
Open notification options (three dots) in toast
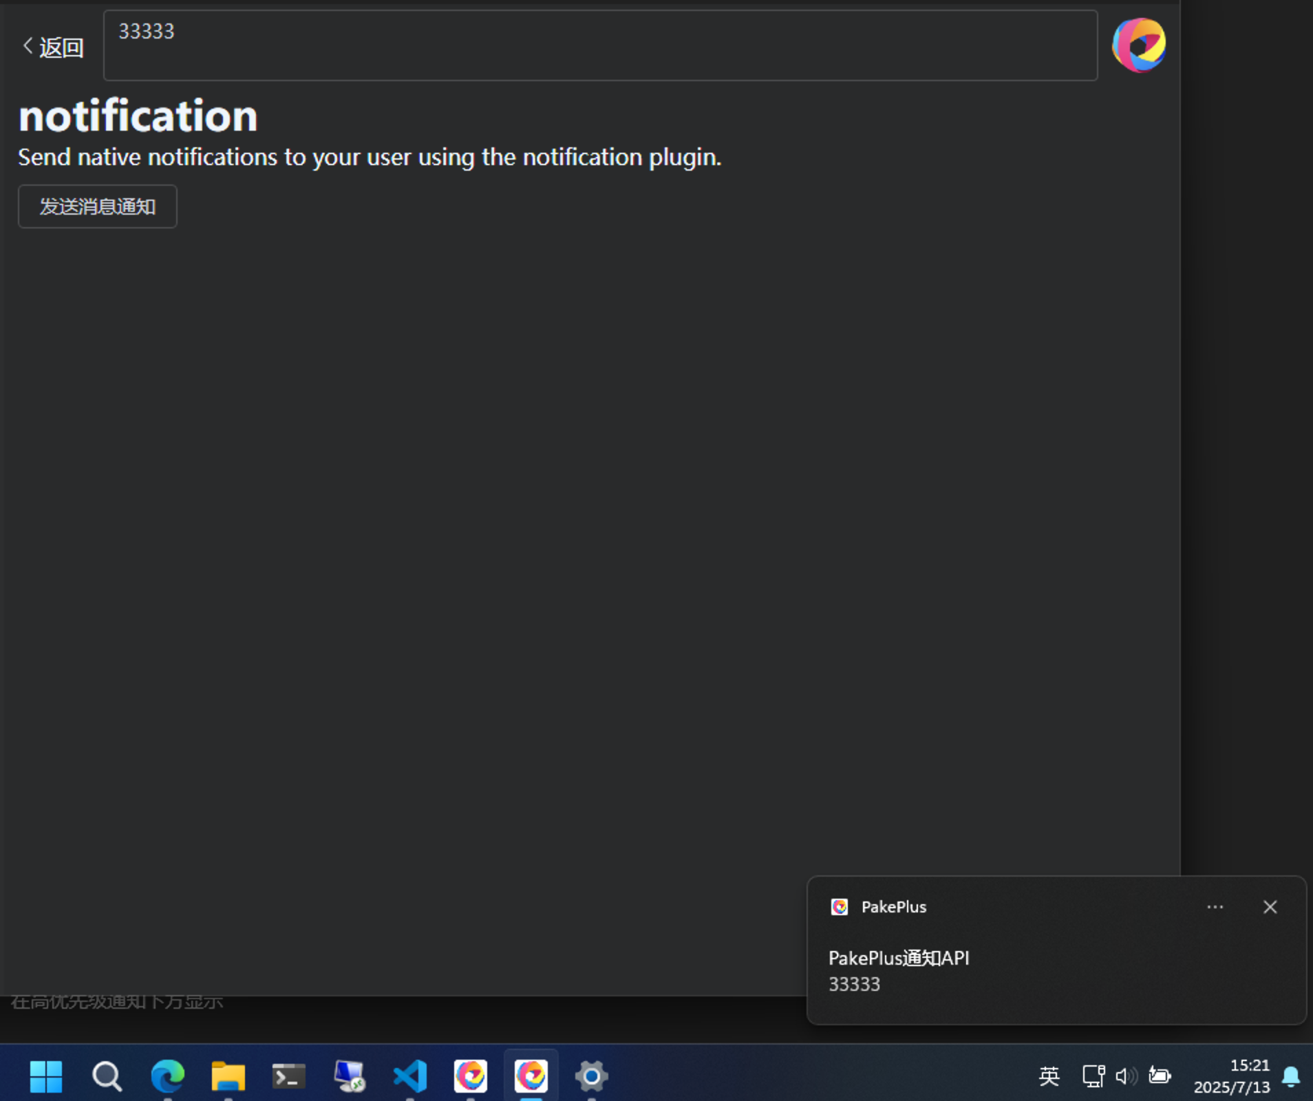click(x=1215, y=907)
